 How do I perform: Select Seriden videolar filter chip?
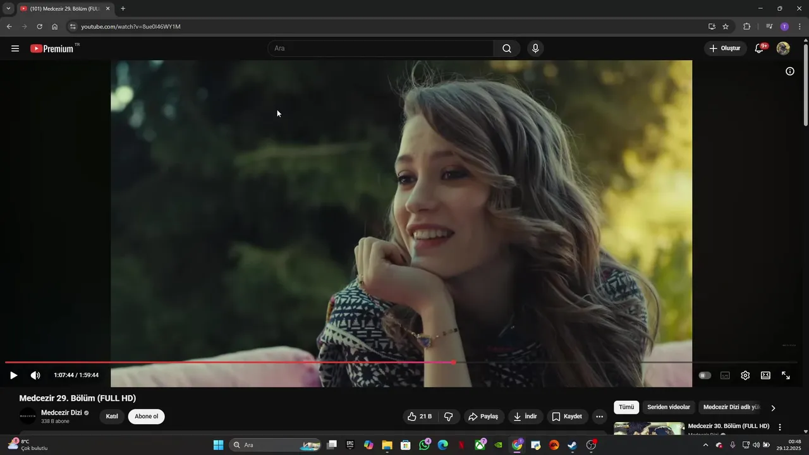point(669,408)
